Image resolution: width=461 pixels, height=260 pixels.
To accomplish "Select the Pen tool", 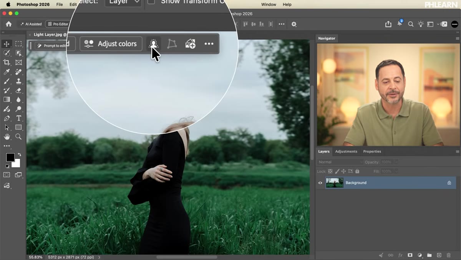I will tap(7, 118).
